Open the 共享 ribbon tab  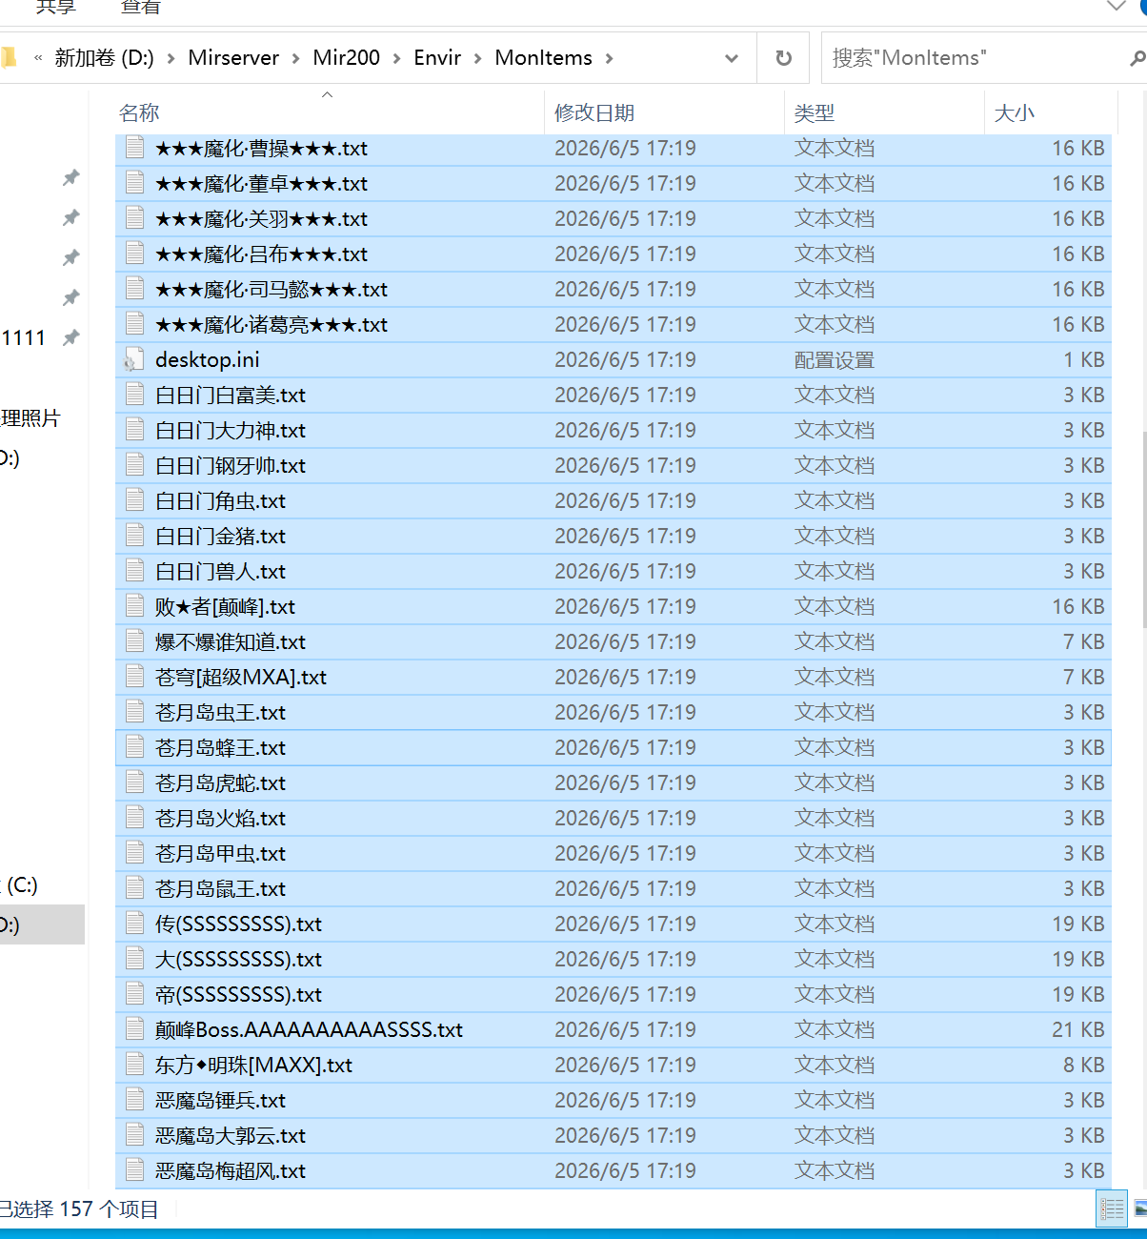pos(55,7)
